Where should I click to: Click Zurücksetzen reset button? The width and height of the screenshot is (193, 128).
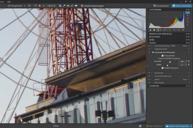point(161,6)
